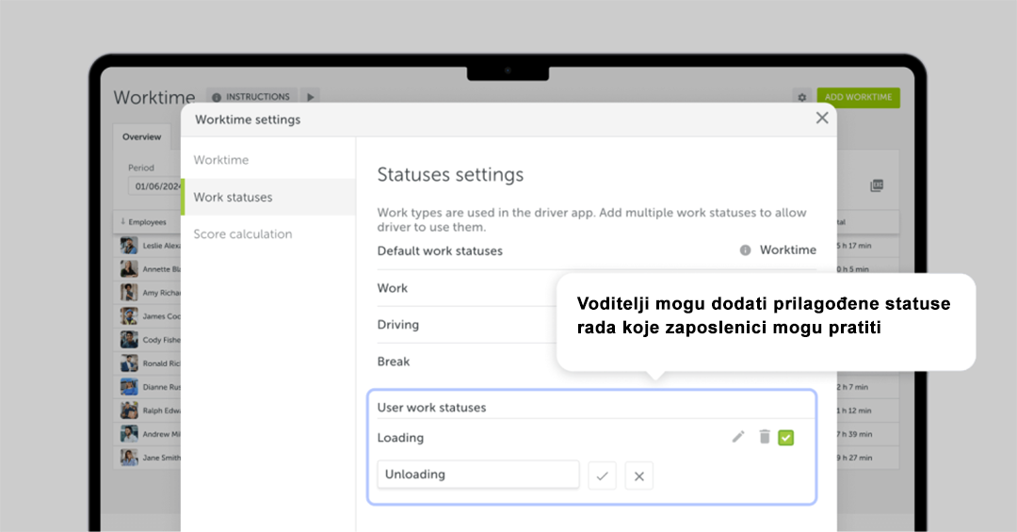Click the 9 h 27 min total value
Viewport: 1017px width, 532px height.
[x=855, y=458]
